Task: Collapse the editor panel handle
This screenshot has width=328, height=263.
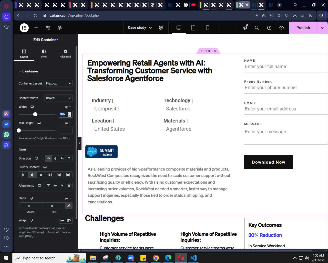Action: click(80, 143)
